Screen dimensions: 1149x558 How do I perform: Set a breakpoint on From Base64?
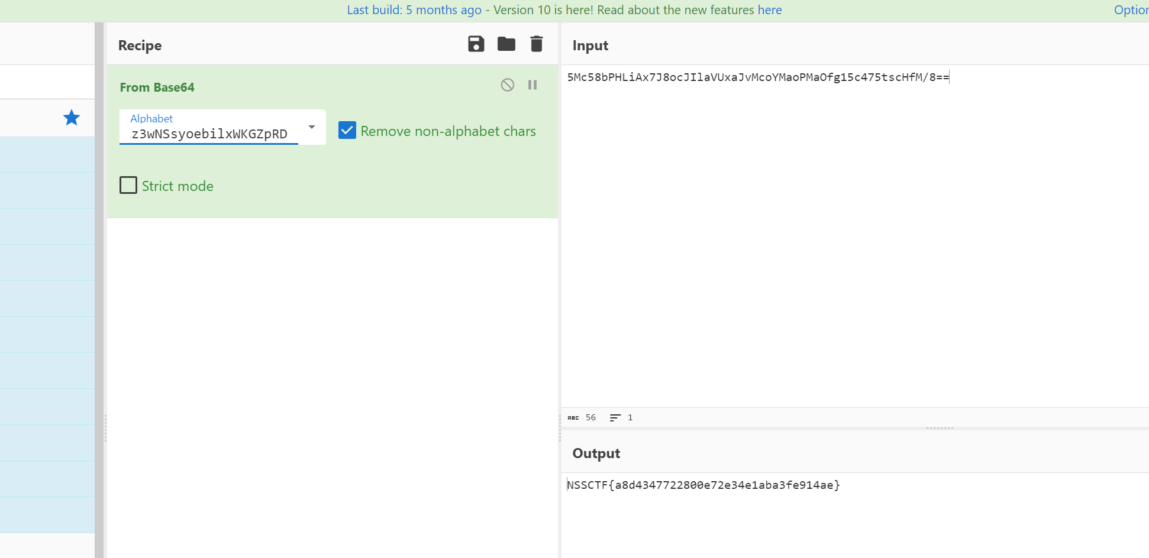pyautogui.click(x=532, y=85)
